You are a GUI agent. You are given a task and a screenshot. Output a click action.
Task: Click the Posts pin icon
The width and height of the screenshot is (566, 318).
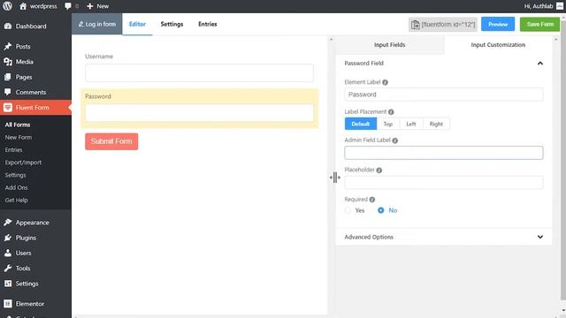8,47
